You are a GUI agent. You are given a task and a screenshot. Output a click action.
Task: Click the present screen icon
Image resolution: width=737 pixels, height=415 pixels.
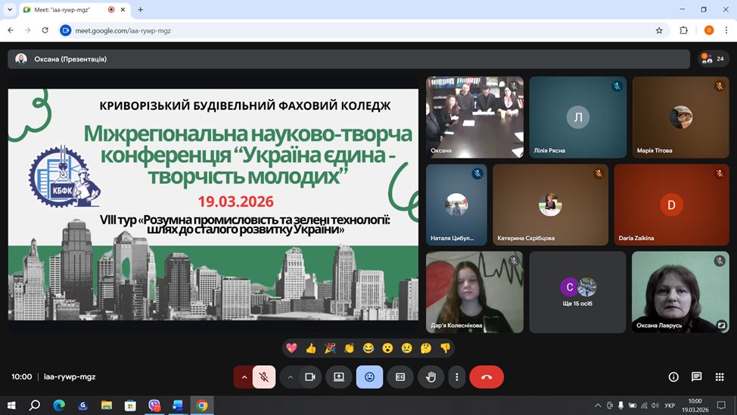[339, 376]
